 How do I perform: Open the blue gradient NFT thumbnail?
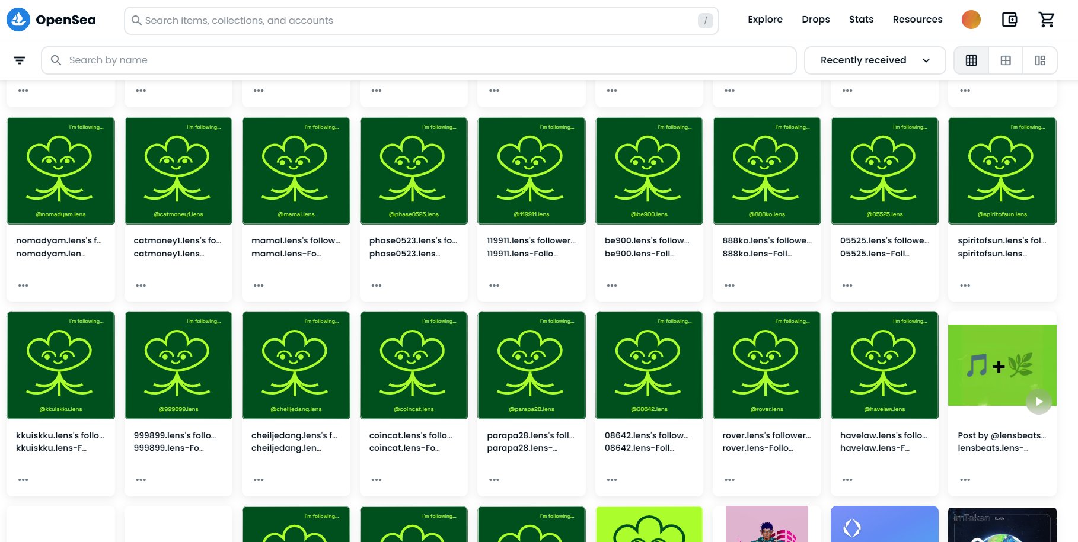tap(885, 524)
